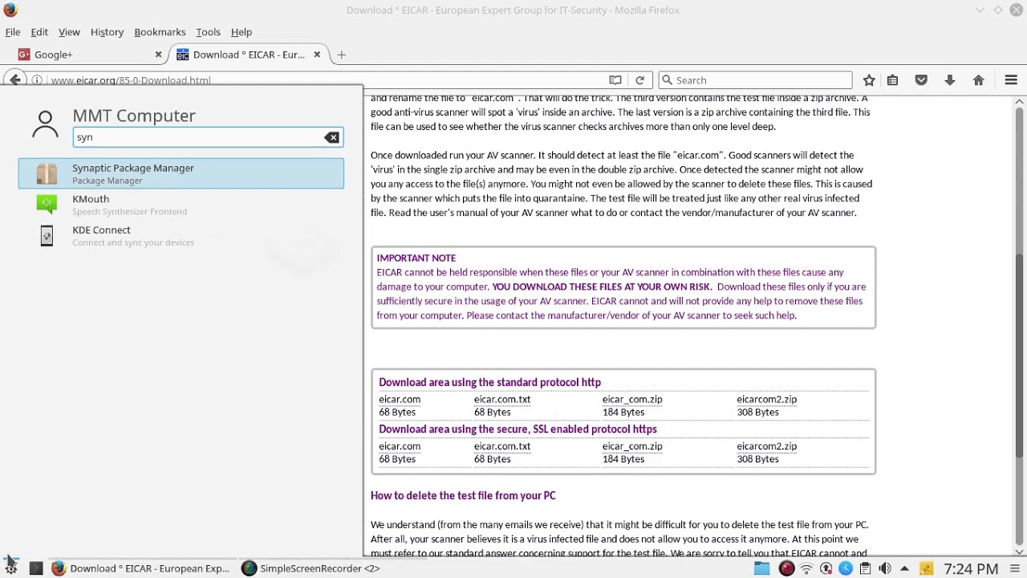Close the Google+ tab
The width and height of the screenshot is (1027, 578).
click(x=158, y=55)
